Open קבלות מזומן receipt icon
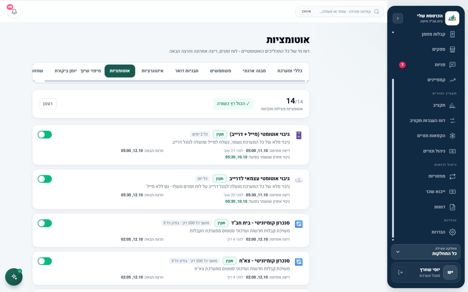The width and height of the screenshot is (468, 292). [x=452, y=34]
